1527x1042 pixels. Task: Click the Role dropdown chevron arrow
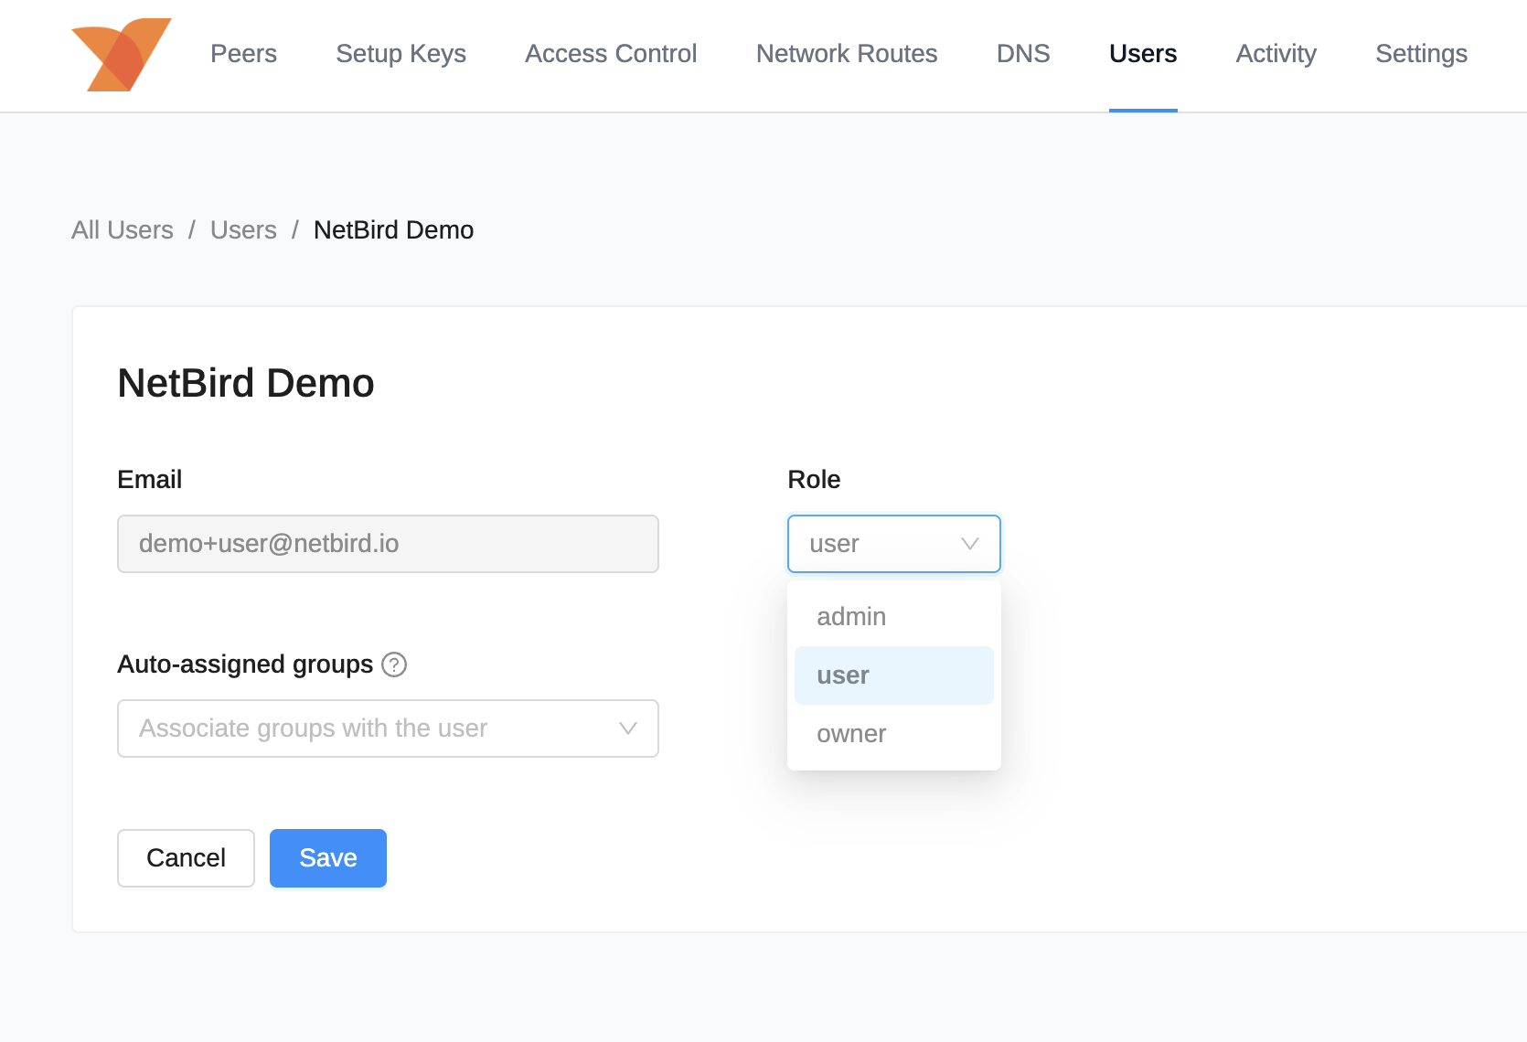pos(970,544)
